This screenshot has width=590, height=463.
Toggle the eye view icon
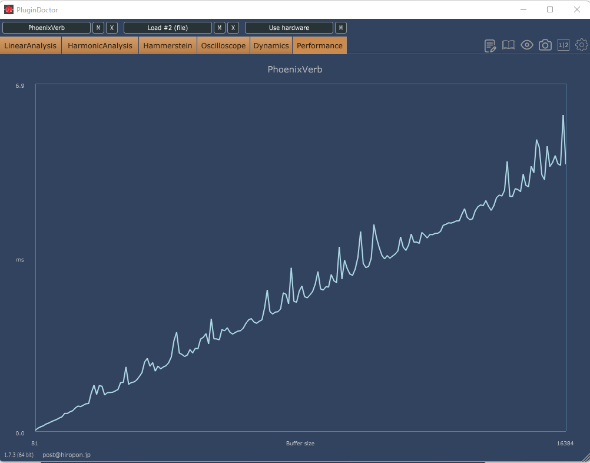point(527,45)
